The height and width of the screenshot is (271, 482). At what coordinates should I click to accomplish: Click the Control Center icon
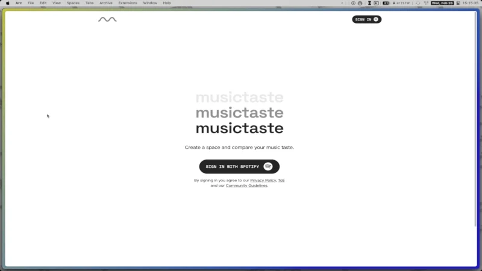coord(458,3)
